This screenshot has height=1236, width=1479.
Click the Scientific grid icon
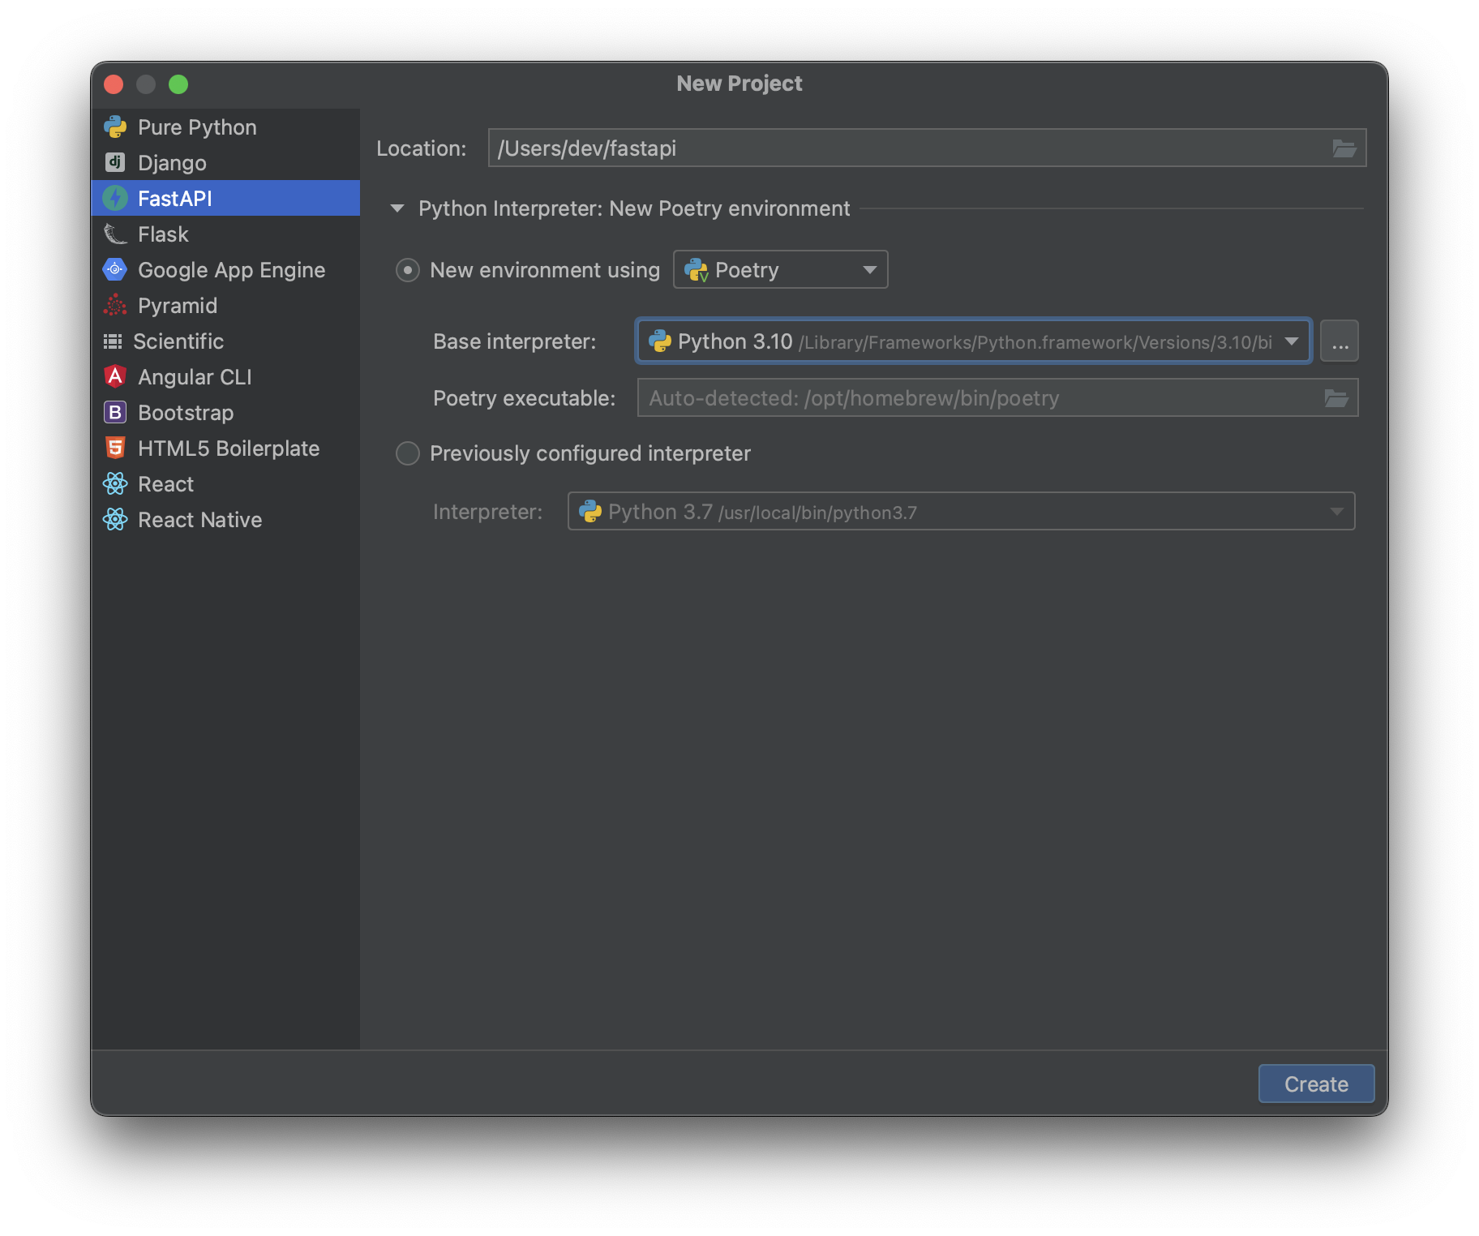[113, 341]
